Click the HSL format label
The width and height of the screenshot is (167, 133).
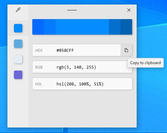point(39,84)
